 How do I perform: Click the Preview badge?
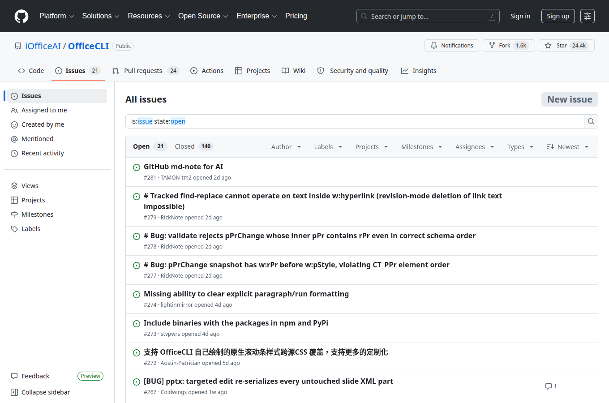click(x=90, y=376)
